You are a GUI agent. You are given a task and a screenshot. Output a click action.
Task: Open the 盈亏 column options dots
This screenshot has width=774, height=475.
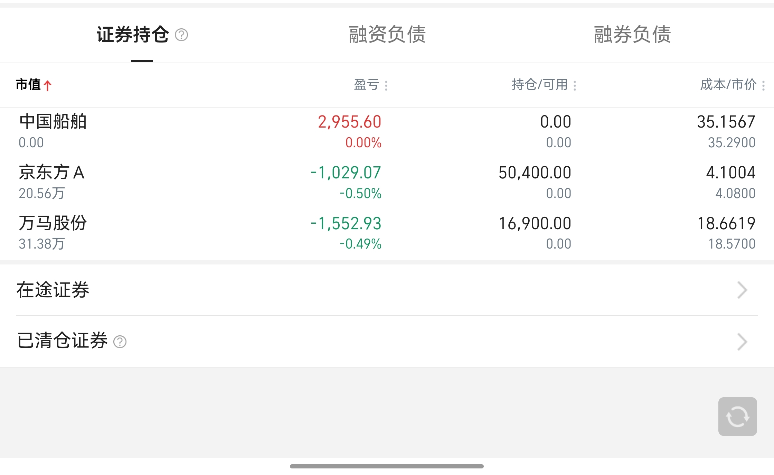[386, 85]
